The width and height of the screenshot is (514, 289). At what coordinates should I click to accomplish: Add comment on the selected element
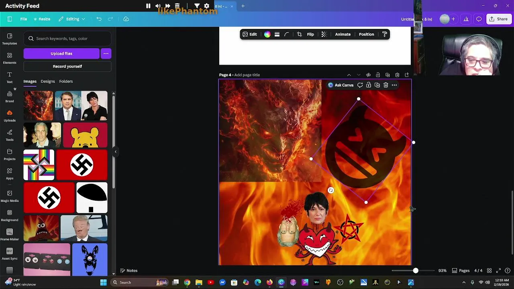tap(360, 85)
